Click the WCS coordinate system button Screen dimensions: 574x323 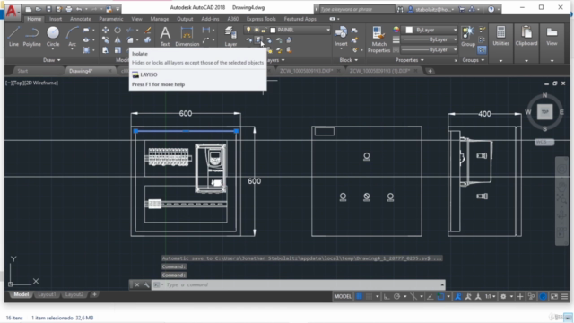tap(544, 142)
